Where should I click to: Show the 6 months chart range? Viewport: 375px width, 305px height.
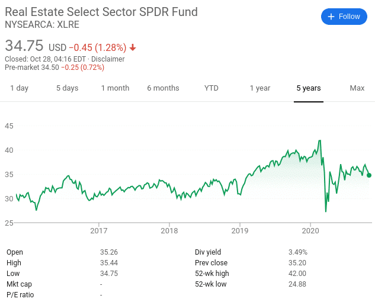click(163, 88)
